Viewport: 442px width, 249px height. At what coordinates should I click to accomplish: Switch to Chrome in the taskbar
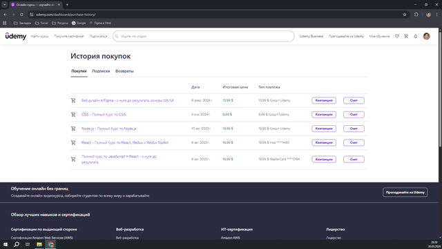(x=50, y=244)
